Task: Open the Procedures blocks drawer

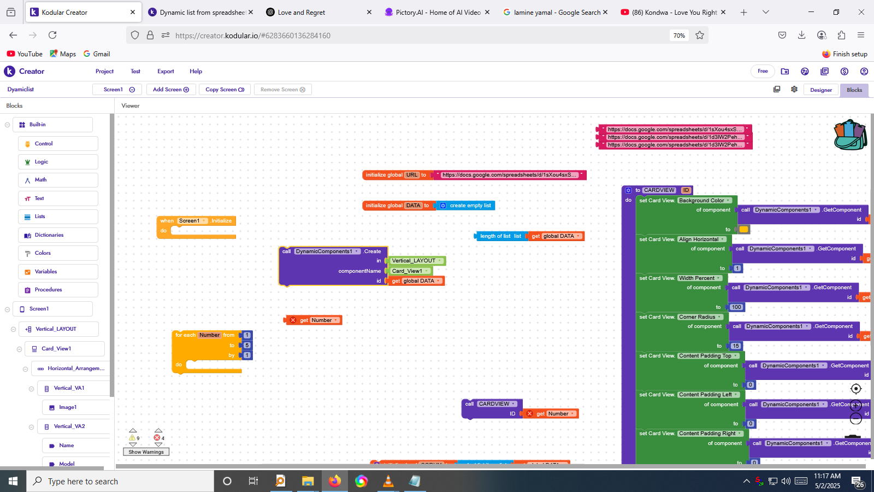Action: (x=58, y=290)
